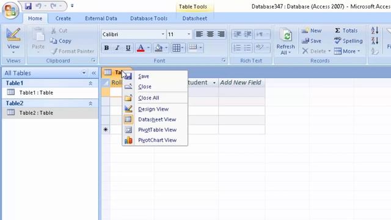Apply fill/back color bucket

(x=158, y=48)
